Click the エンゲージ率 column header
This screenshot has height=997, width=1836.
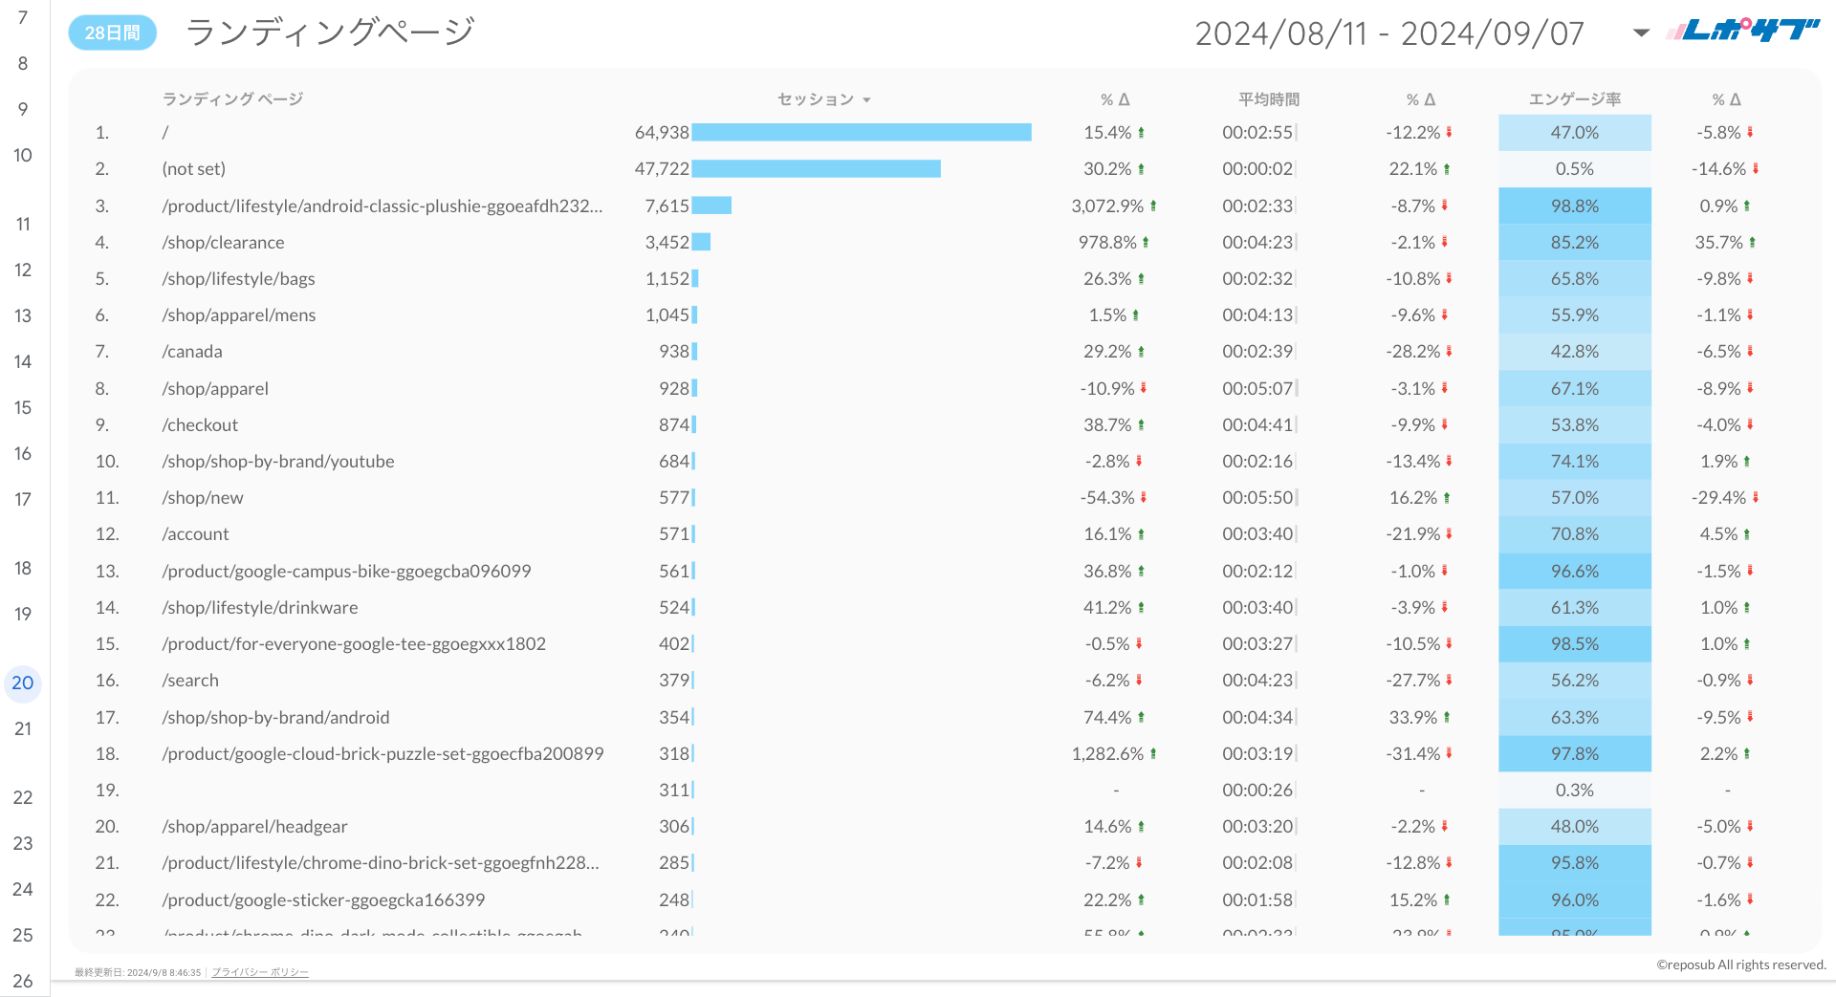tap(1574, 98)
